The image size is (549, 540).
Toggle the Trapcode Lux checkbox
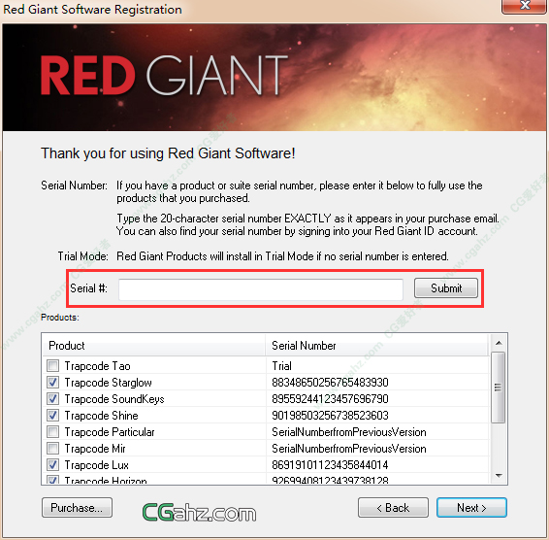pos(53,464)
